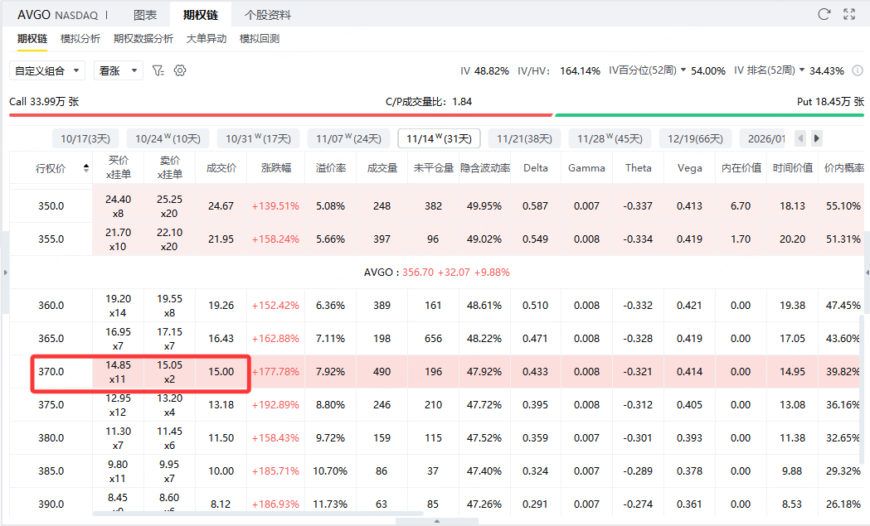Select the 模拟回测 sub-tab
This screenshot has height=526, width=870.
(x=259, y=39)
